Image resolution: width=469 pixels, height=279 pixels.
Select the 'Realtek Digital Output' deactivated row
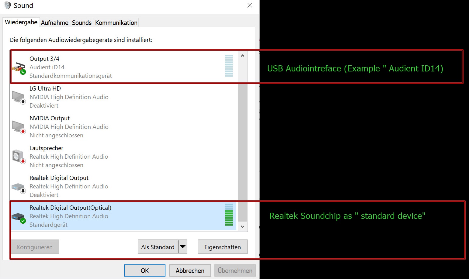pyautogui.click(x=124, y=187)
